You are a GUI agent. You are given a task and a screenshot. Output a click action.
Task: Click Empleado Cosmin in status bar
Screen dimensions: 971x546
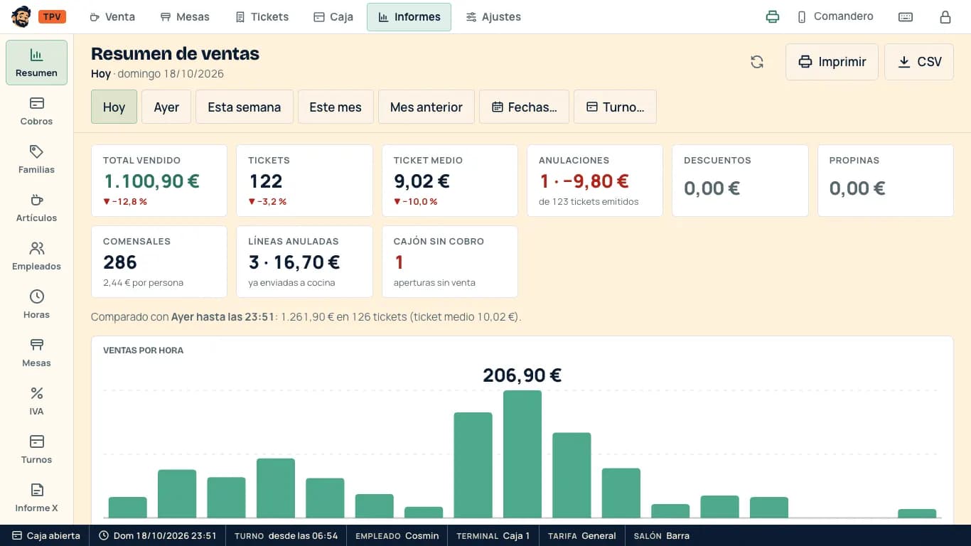(x=397, y=535)
